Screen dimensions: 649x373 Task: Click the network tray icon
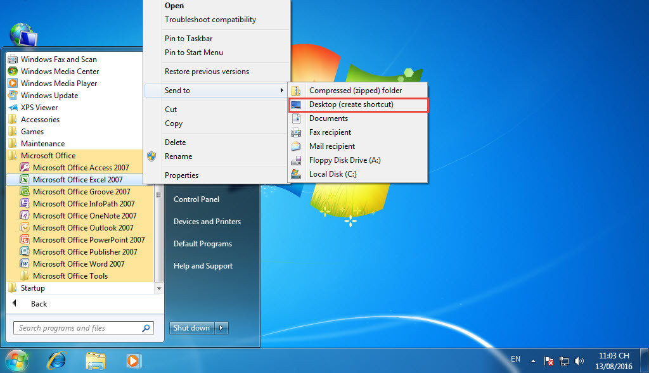coord(563,361)
